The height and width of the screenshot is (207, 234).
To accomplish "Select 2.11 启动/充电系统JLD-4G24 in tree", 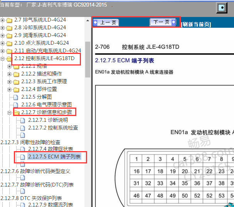I will [x=47, y=51].
